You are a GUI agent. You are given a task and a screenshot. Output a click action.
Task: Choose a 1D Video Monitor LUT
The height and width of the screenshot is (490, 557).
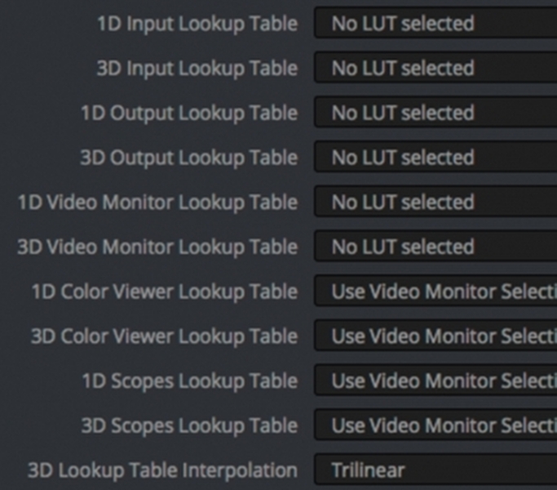(x=435, y=202)
